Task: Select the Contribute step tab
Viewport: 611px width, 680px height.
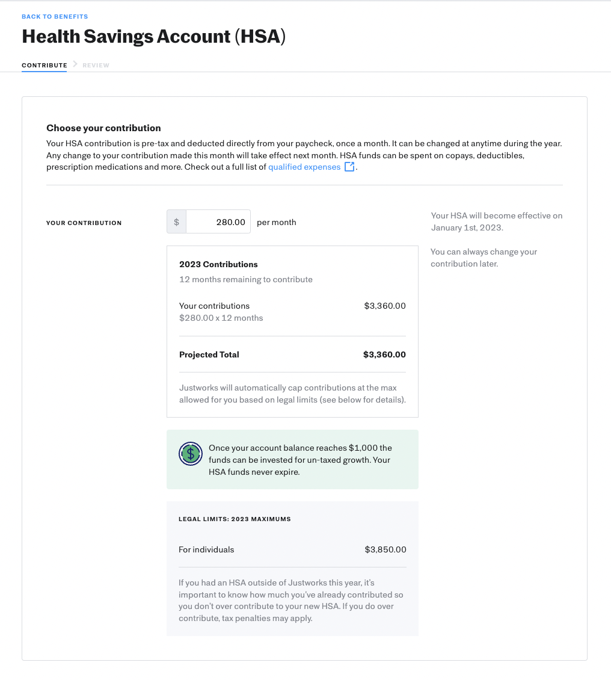Action: [45, 65]
